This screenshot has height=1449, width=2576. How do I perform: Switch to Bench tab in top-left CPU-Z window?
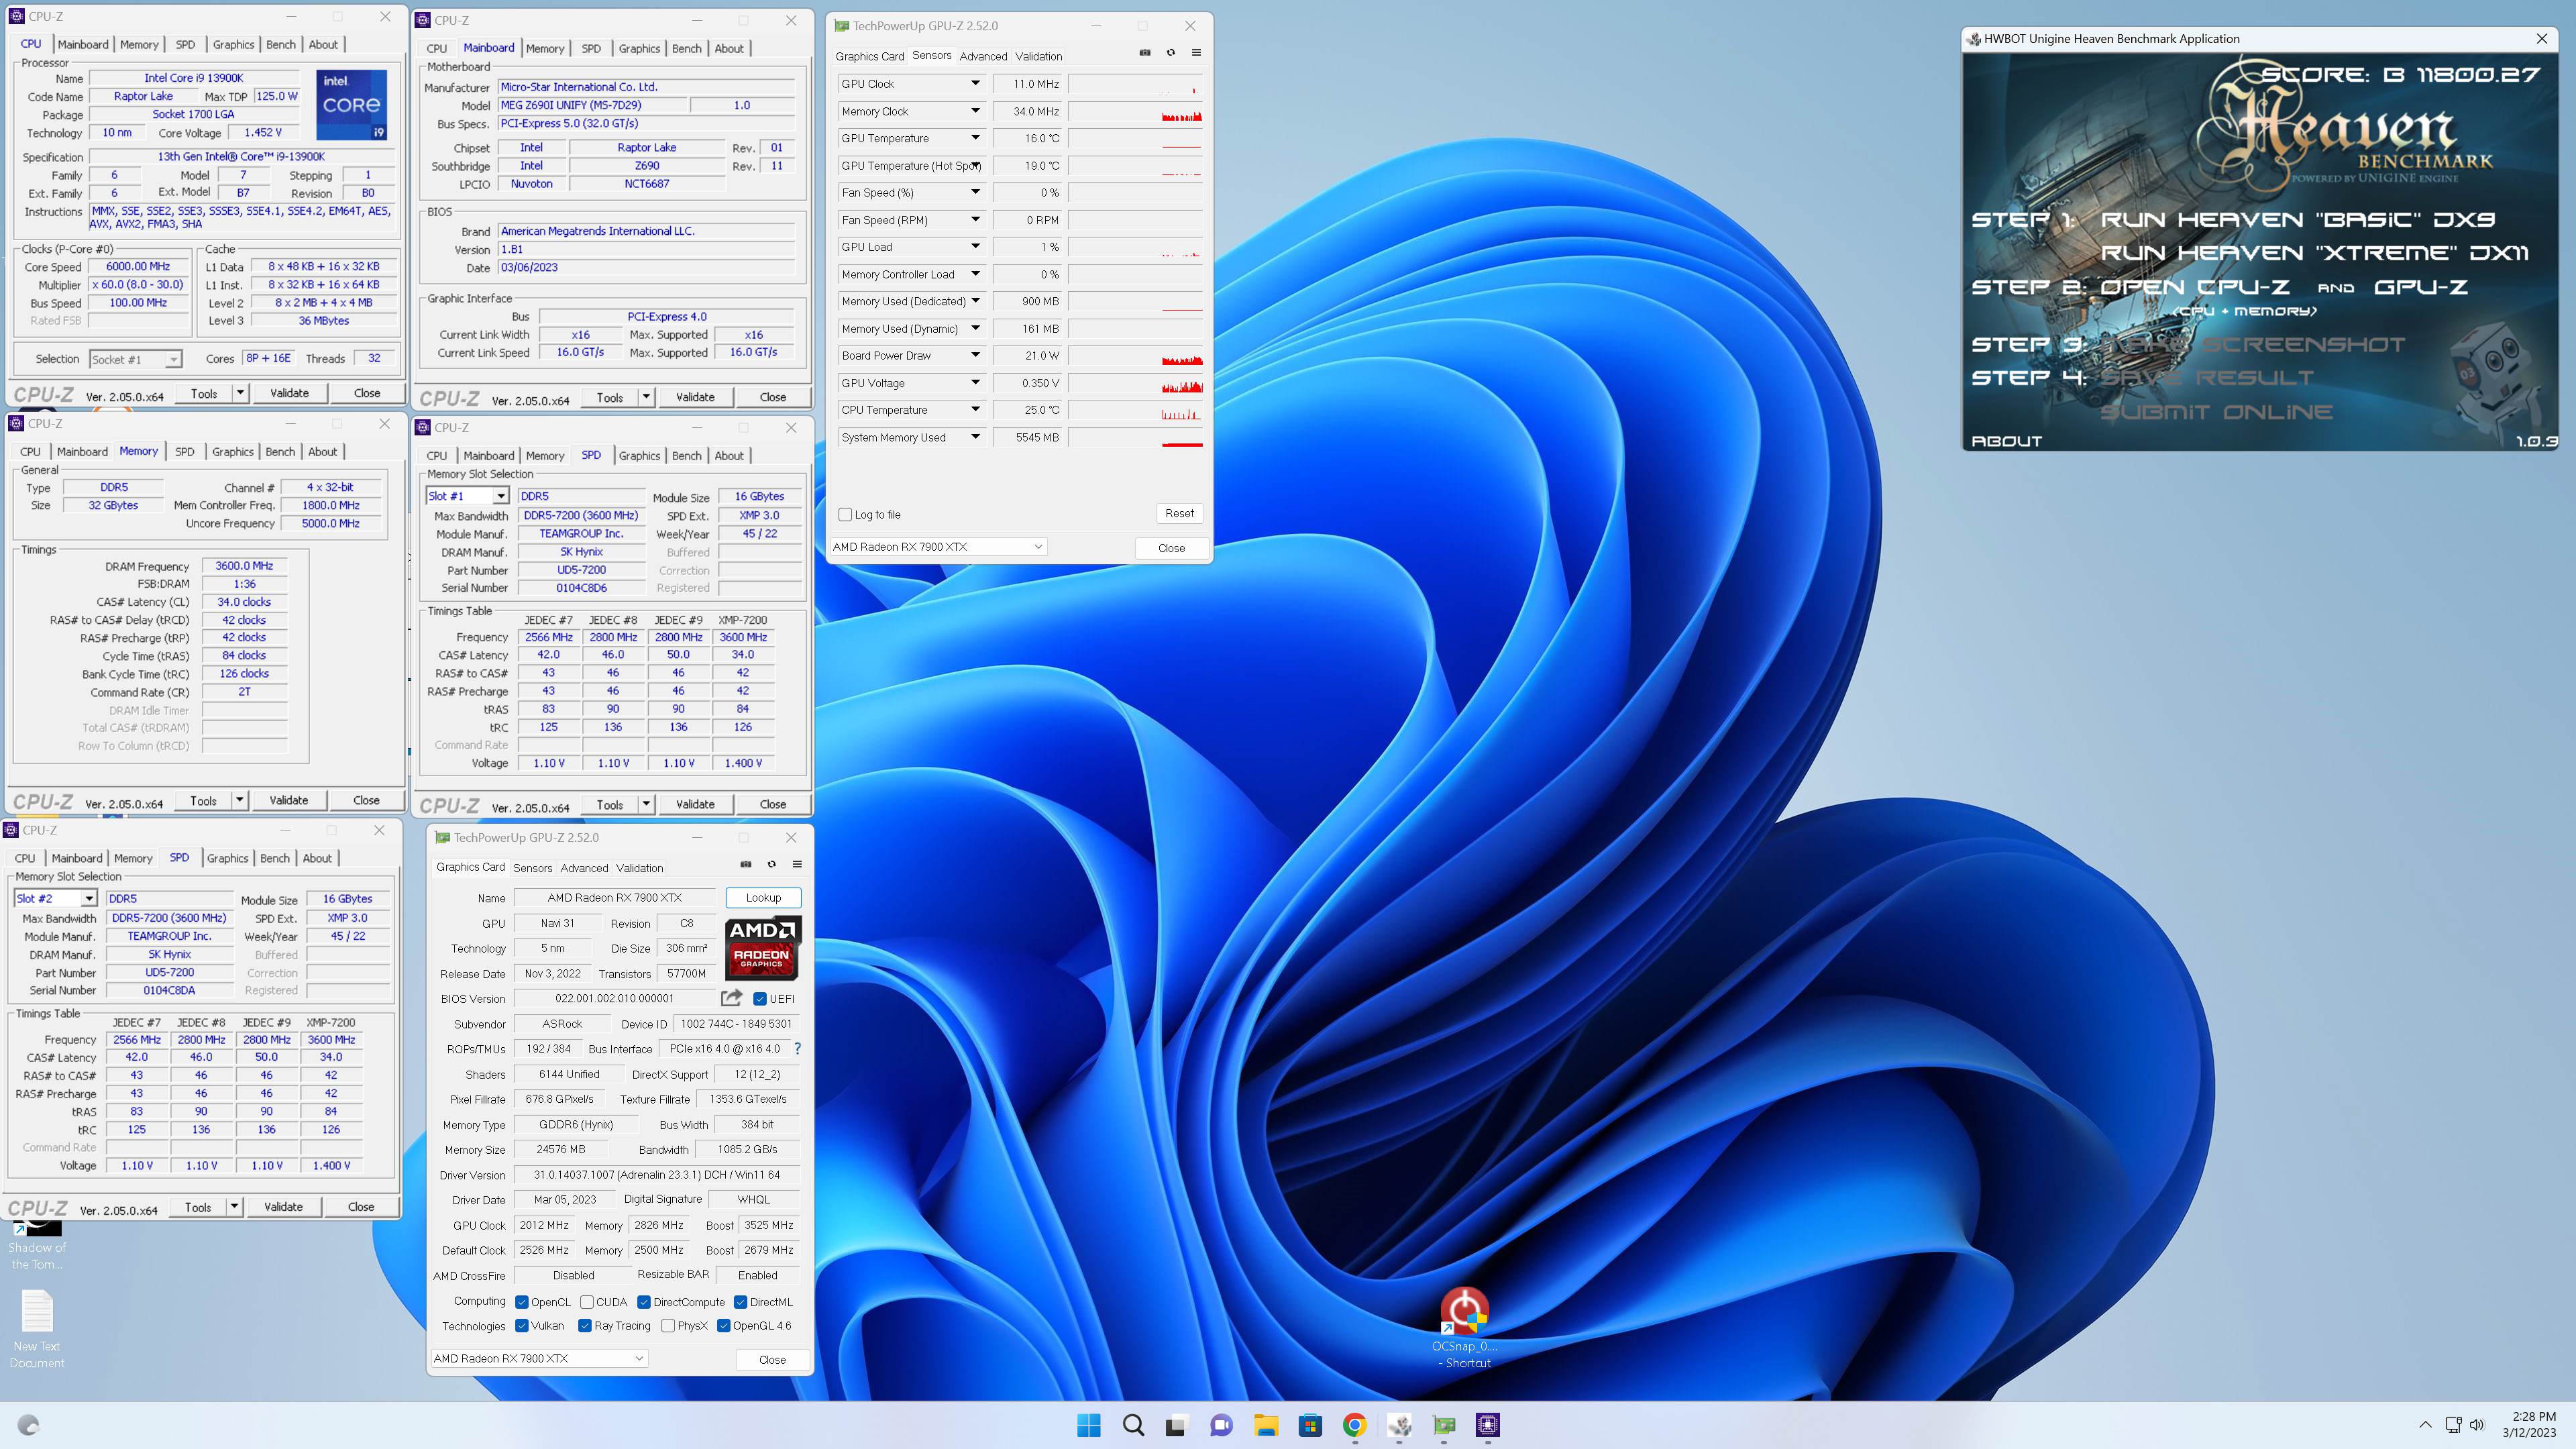pos(281,44)
